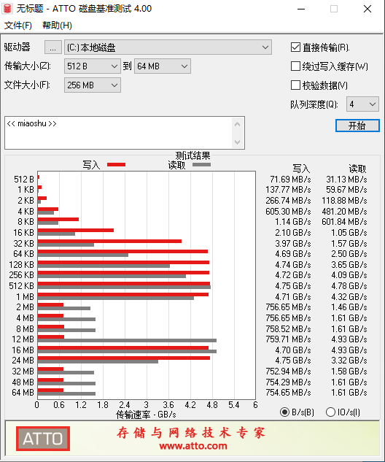Screen dimensions: 385x462
Task: Click the description box up arrow
Action: 237,125
